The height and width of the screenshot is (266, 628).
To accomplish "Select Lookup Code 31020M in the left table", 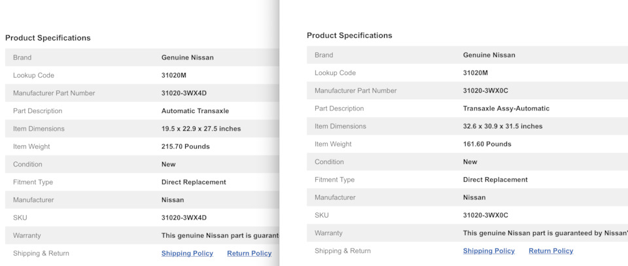I will (x=174, y=76).
